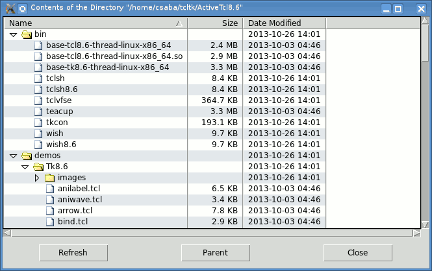This screenshot has width=432, height=271.
Task: Click the Refresh button
Action: pyautogui.click(x=73, y=253)
